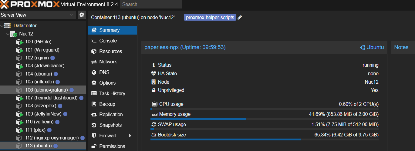Click the gear settings icon beside Server View
The image size is (415, 151).
pos(82,15)
